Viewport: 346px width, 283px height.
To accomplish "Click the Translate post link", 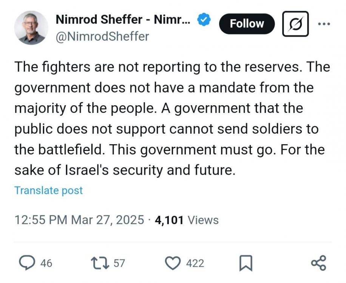I will (x=48, y=191).
